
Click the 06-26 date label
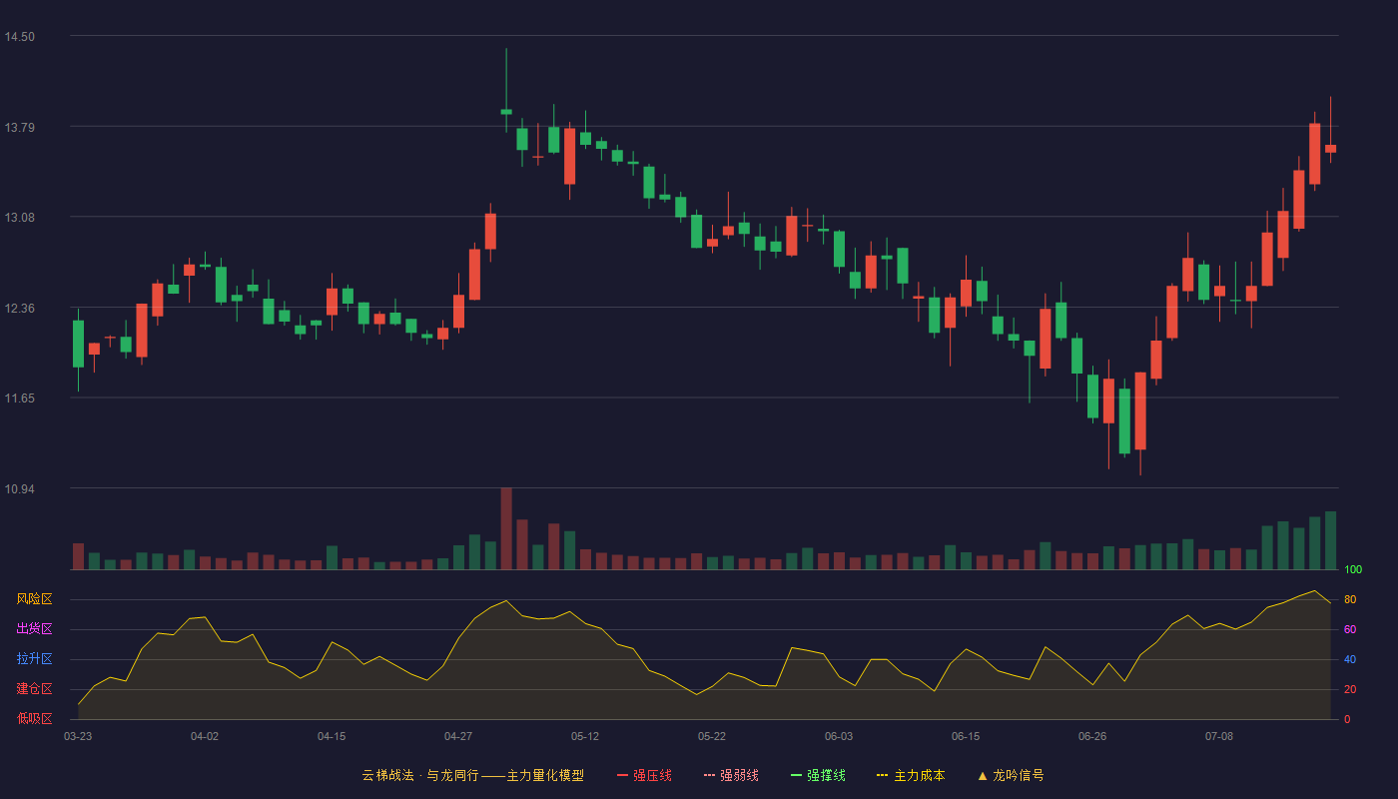tap(1092, 736)
